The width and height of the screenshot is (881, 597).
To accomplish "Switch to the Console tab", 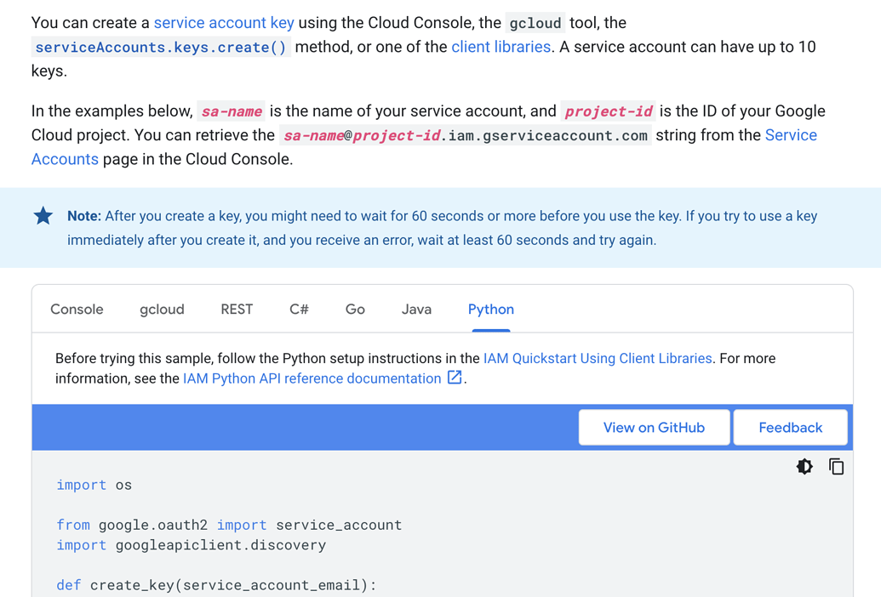I will pyautogui.click(x=77, y=310).
